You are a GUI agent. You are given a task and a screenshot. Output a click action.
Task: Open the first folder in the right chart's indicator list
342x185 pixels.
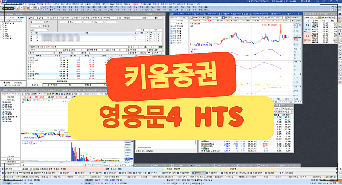177,26
